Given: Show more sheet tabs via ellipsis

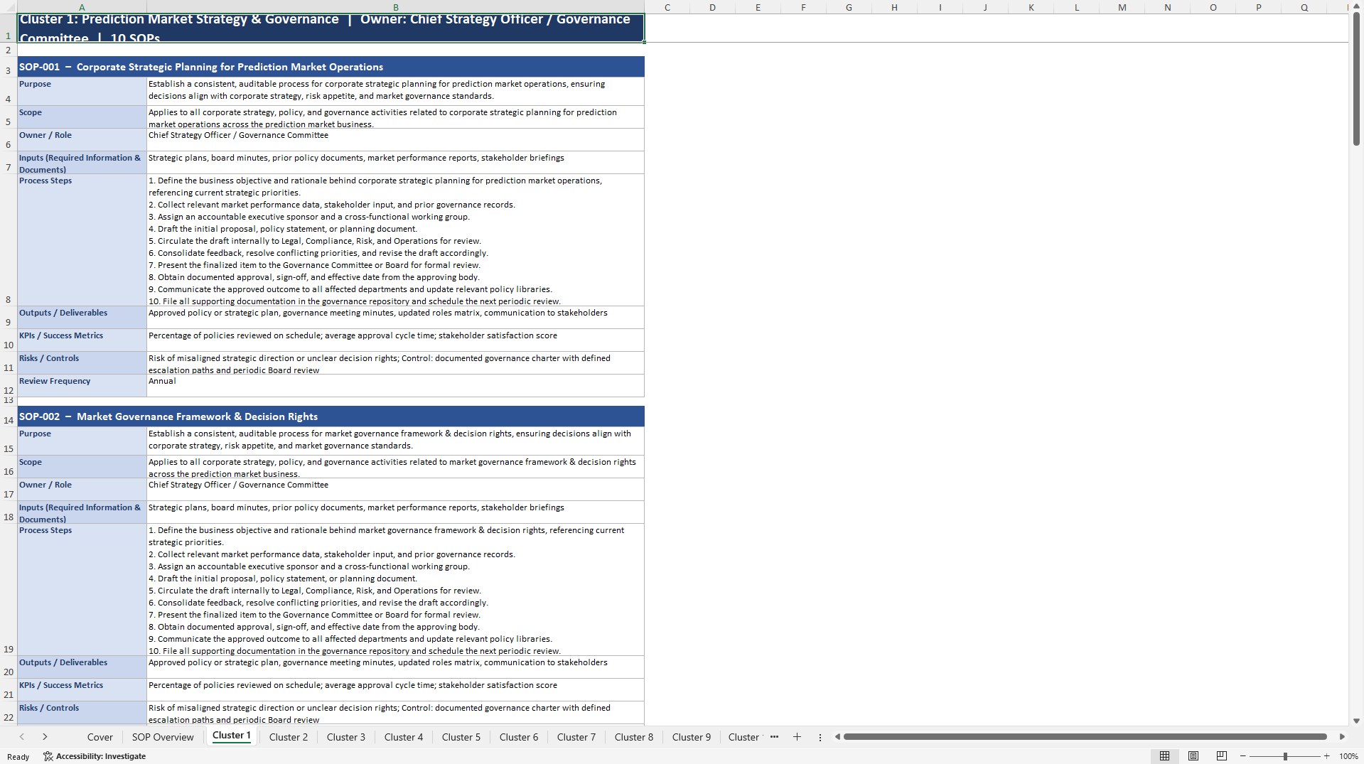Looking at the screenshot, I should point(774,737).
